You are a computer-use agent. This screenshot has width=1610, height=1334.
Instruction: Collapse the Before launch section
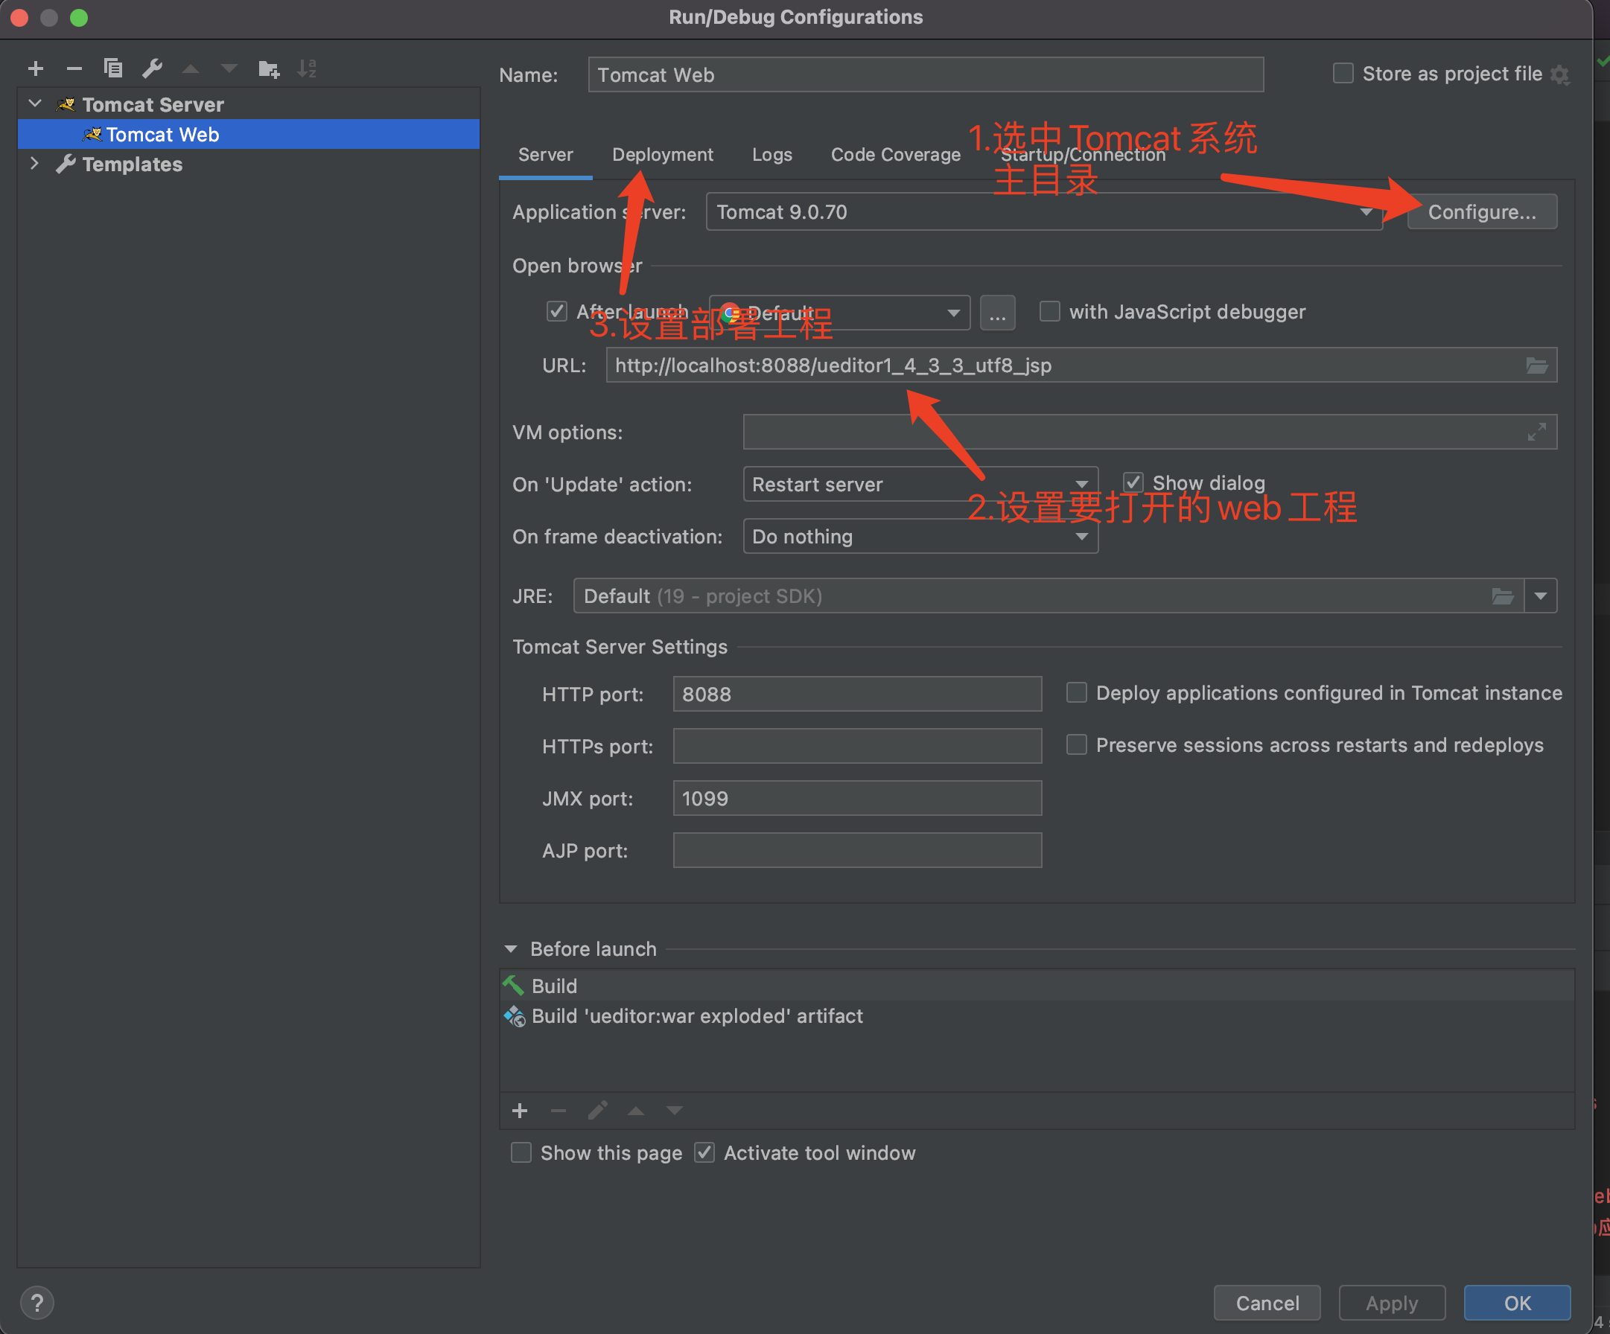[x=511, y=948]
